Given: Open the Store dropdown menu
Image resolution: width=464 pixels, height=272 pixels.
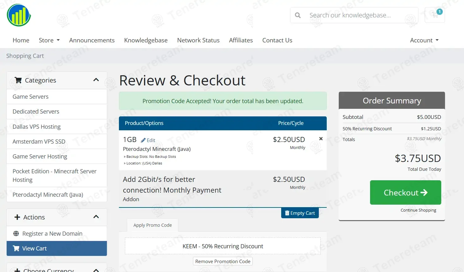Looking at the screenshot, I should (49, 40).
